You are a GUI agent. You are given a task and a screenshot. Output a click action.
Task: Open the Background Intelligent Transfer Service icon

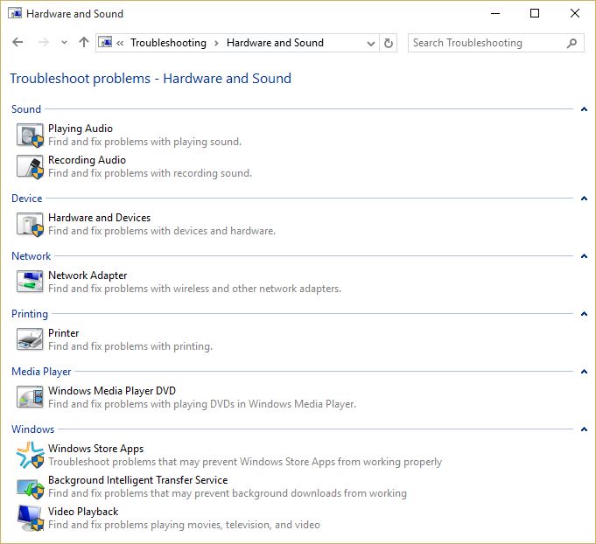30,489
